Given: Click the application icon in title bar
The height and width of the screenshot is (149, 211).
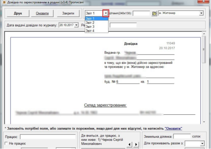Looking at the screenshot, I should click(x=4, y=2).
